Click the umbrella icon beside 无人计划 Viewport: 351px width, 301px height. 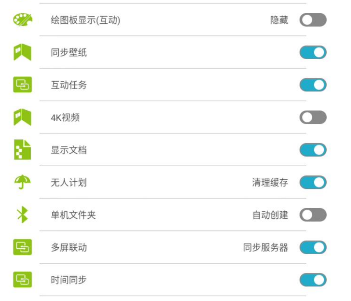click(22, 182)
